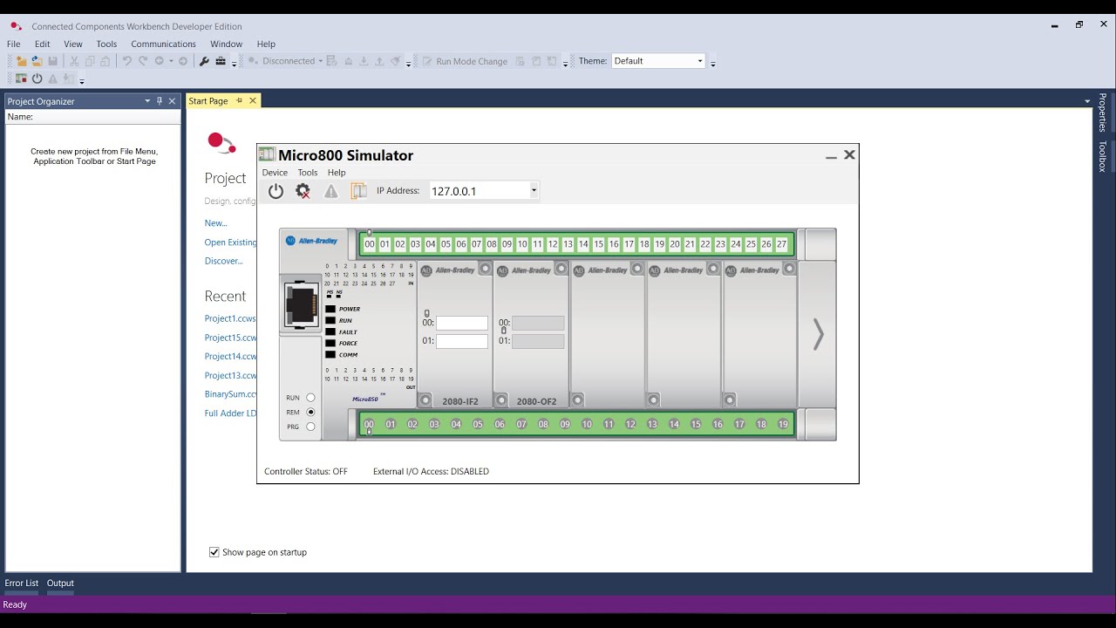
Task: Open recent project Project15
Action: 230,338
